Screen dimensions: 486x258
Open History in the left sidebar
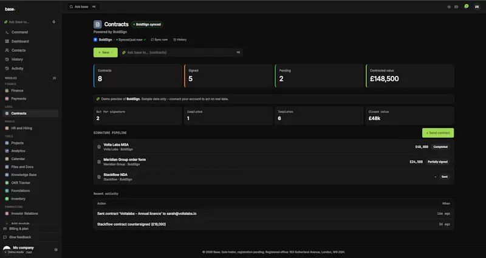(30, 59)
